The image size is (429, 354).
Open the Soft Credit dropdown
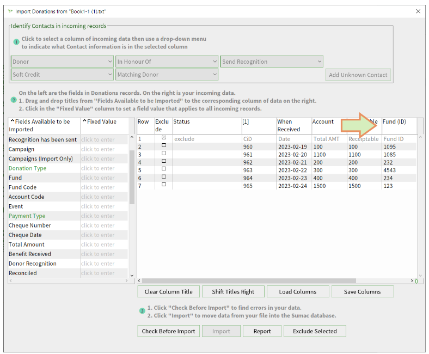(x=62, y=75)
